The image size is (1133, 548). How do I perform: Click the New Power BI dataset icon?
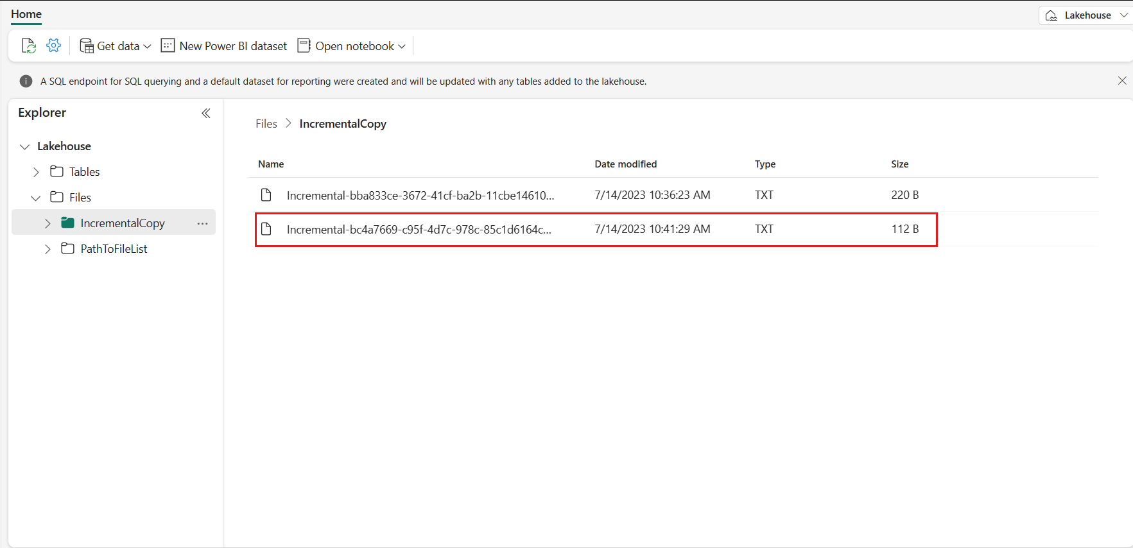(x=168, y=46)
